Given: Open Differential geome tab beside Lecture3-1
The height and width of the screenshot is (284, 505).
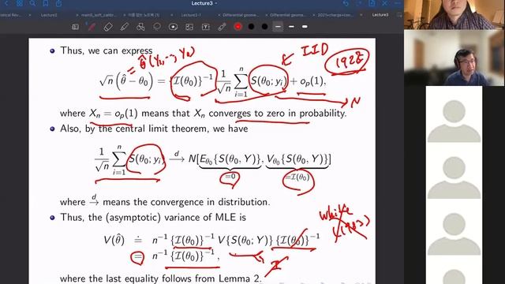Looking at the screenshot, I should point(240,15).
